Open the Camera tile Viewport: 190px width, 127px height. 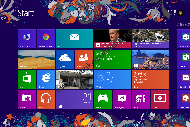pyautogui.click(x=27, y=100)
